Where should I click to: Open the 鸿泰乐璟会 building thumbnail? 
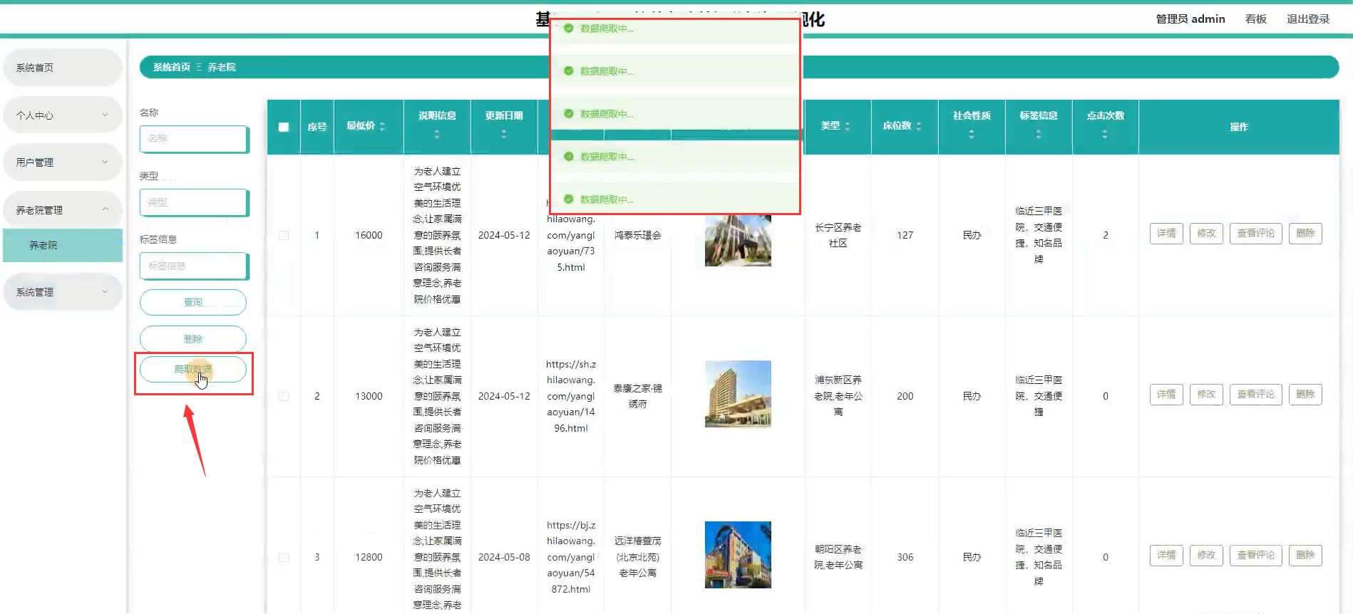point(738,241)
